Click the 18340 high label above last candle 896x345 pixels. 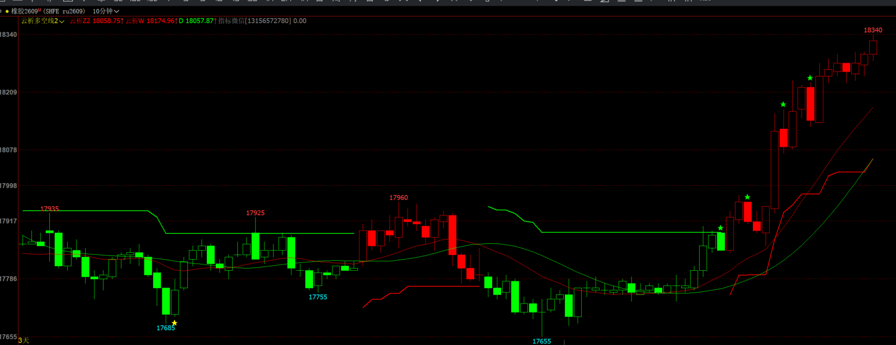click(873, 30)
